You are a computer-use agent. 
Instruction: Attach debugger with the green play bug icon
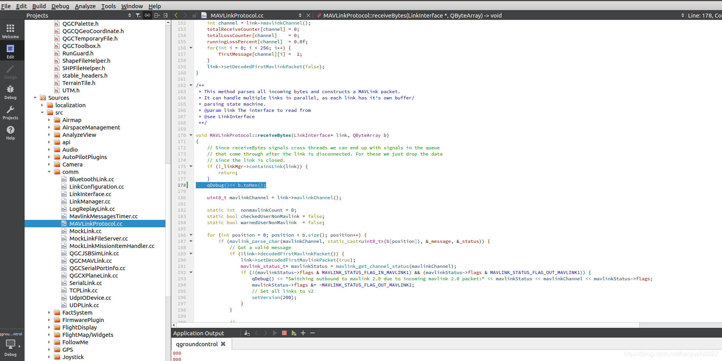pos(294,333)
